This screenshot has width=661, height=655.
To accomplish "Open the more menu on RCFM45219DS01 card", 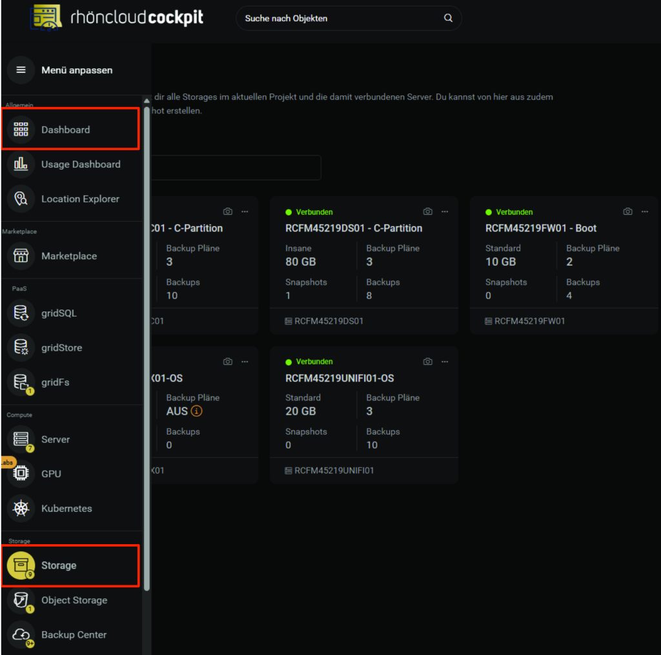I will coord(445,211).
